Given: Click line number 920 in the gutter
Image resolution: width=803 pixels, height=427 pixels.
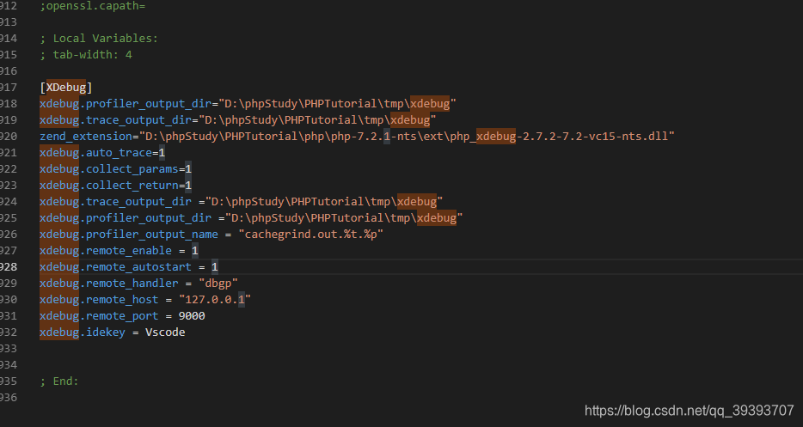Looking at the screenshot, I should tap(9, 137).
